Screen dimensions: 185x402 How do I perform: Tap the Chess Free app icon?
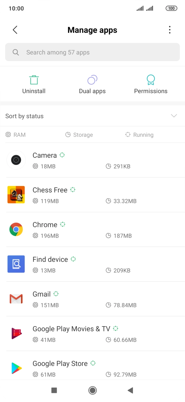(16, 195)
